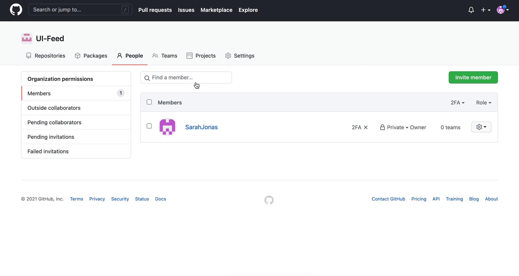Screen dimensions: 519x276
Task: Open the Security footer link
Action: [120, 199]
